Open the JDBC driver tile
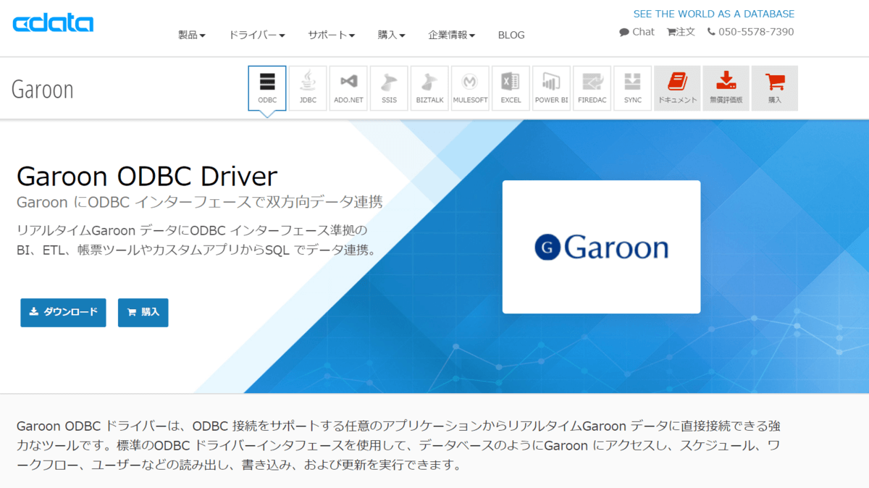This screenshot has width=869, height=488. click(x=308, y=88)
